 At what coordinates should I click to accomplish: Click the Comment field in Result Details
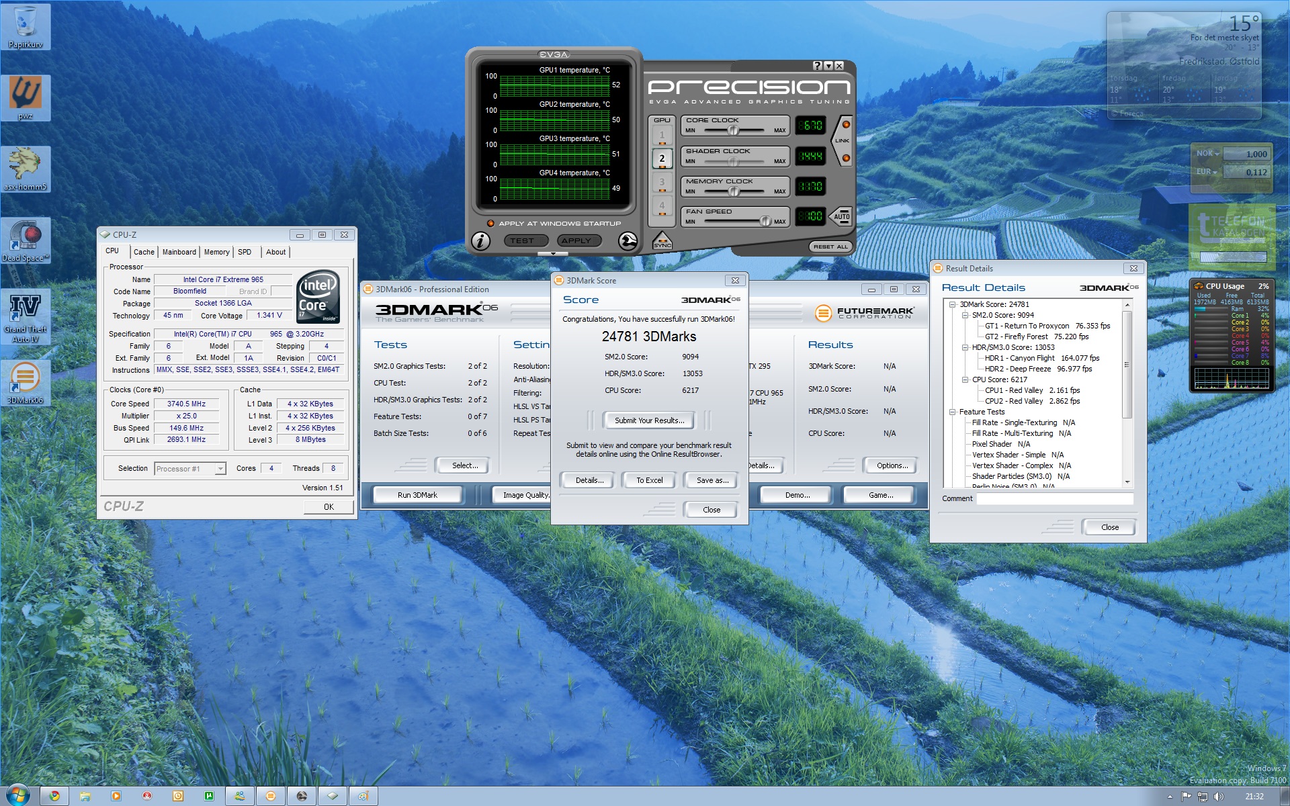click(1054, 498)
